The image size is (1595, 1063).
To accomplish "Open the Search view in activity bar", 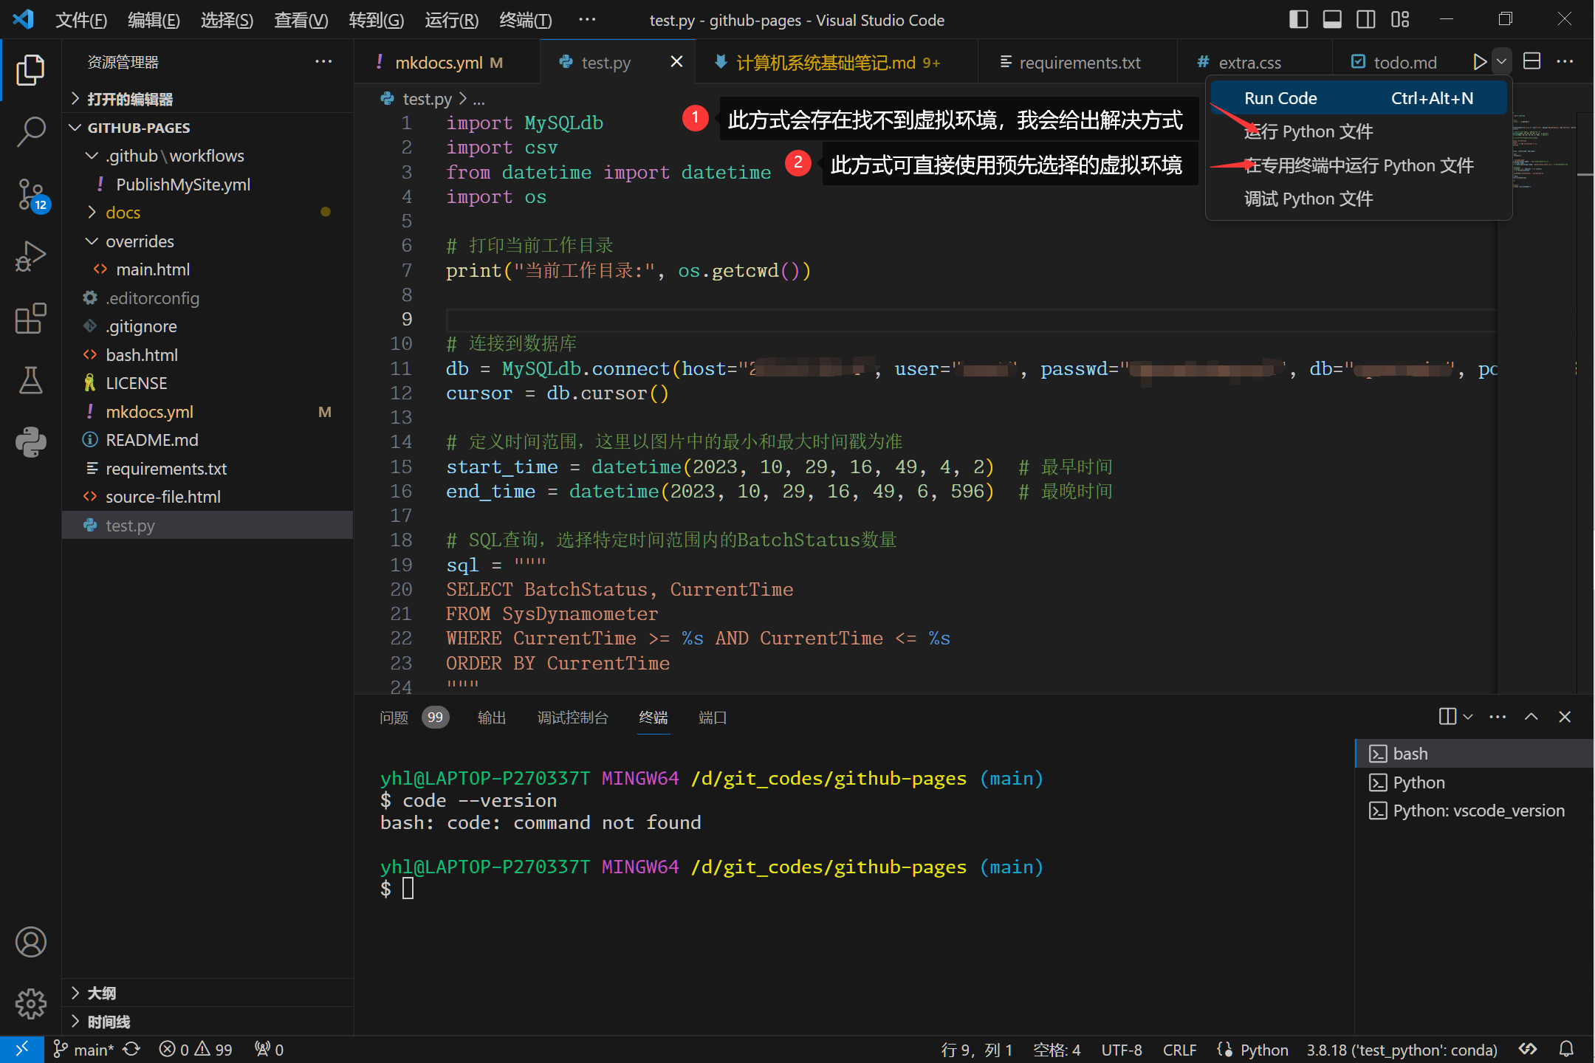I will [x=30, y=132].
